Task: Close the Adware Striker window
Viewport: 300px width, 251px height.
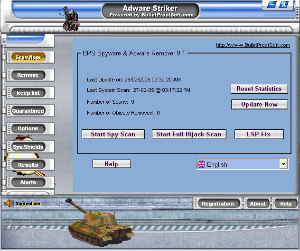Action: point(284,4)
